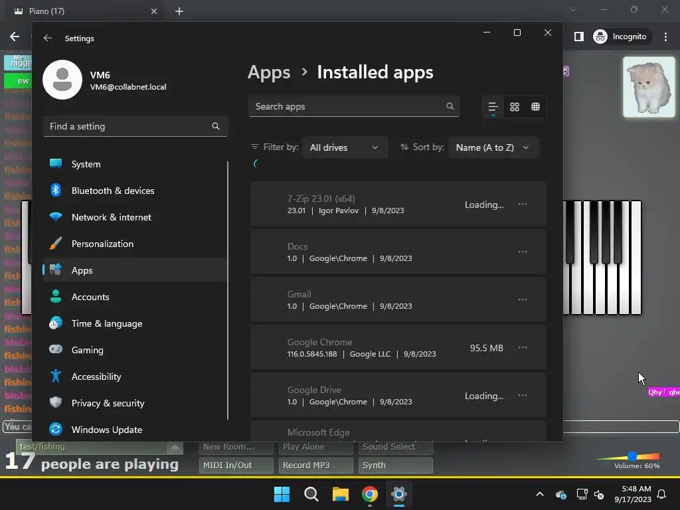680x510 pixels.
Task: Open Time & language settings
Action: (134, 323)
